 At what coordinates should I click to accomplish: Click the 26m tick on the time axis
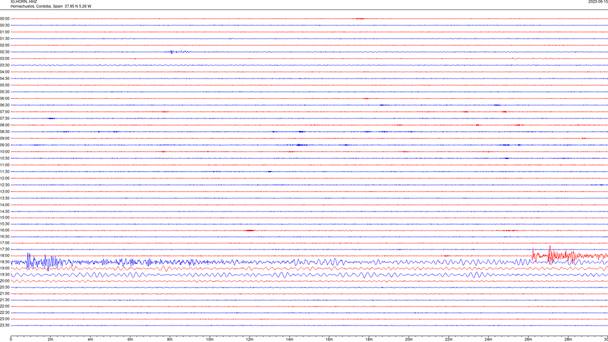[x=528, y=339]
